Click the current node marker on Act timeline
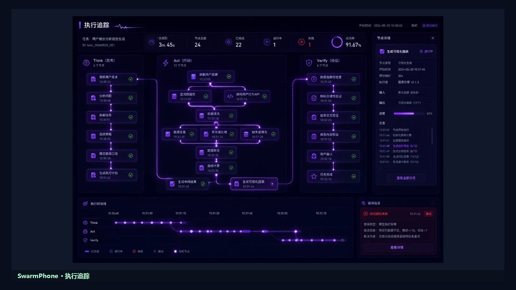Screen dimensions: 516x290 (296, 231)
